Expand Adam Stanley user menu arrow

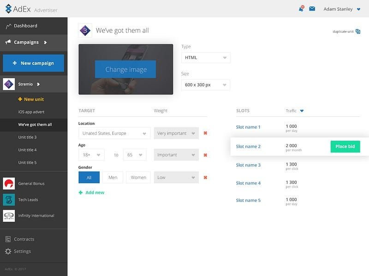tap(359, 9)
